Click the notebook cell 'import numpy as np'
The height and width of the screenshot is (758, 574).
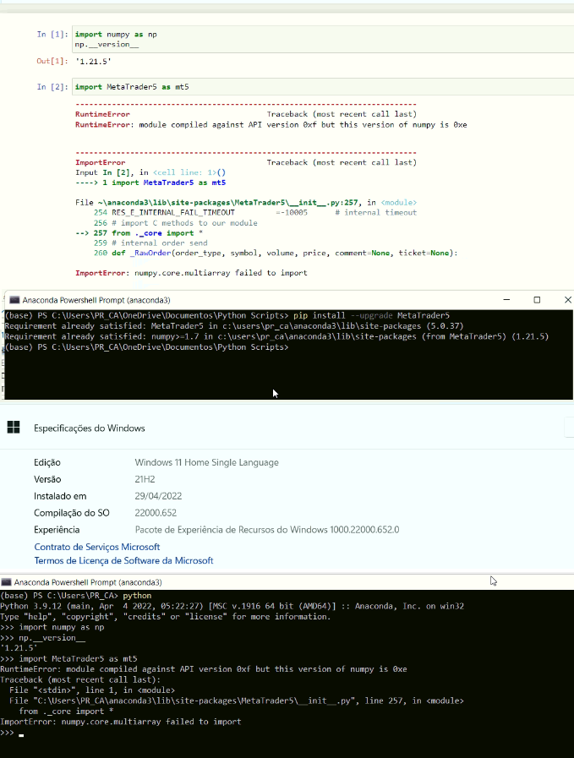coord(323,39)
